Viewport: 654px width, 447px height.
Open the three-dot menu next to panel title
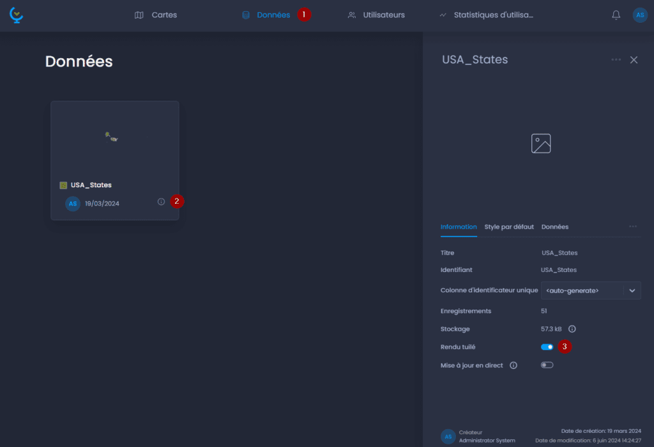tap(616, 59)
